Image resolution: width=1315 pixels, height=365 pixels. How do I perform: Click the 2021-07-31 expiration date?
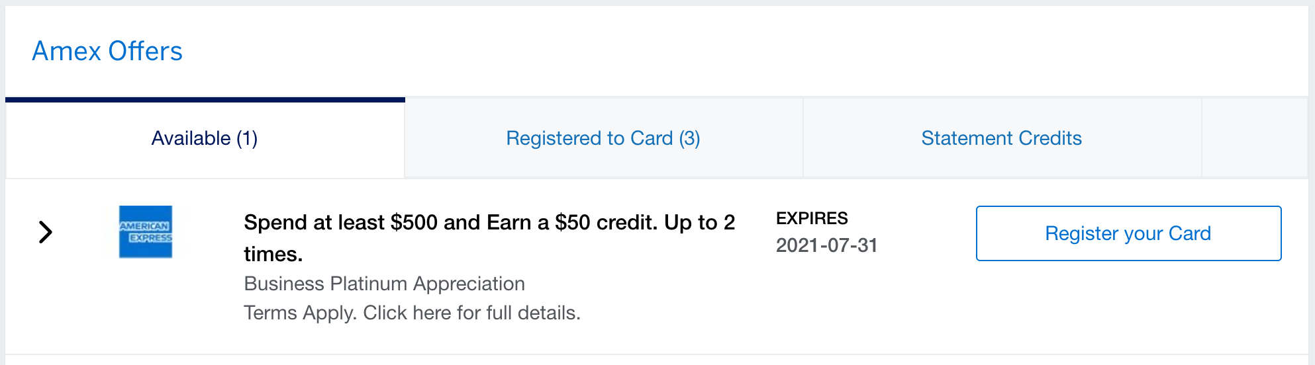click(x=826, y=245)
